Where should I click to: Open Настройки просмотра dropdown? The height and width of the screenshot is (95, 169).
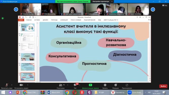102,2
